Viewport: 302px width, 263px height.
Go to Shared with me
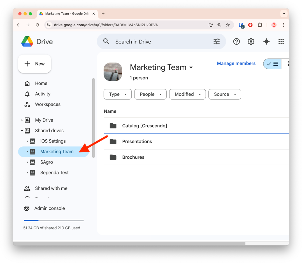coord(51,188)
